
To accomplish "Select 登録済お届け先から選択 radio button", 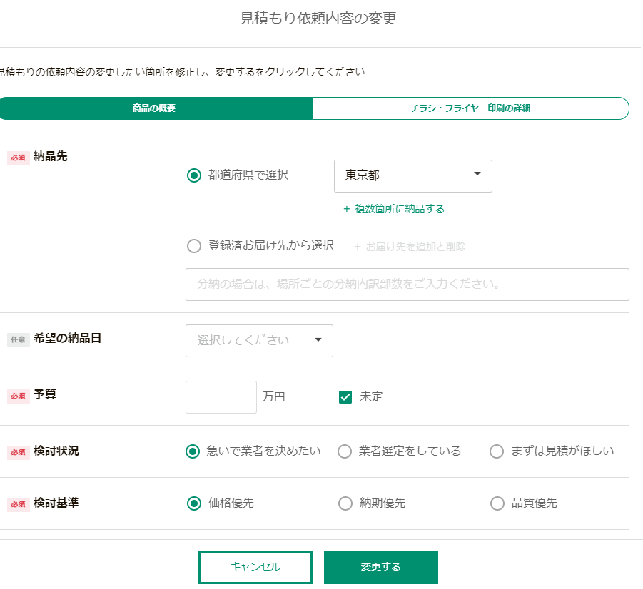I will 194,246.
